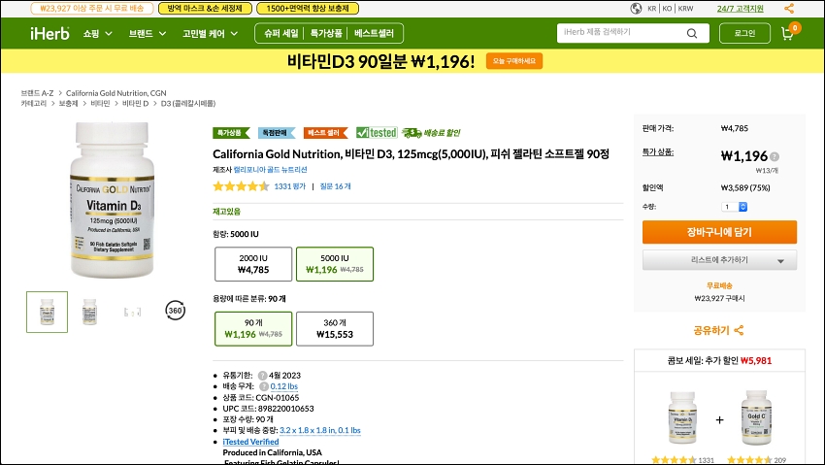Open the 베스트셀러 navigation tab
The image size is (825, 465).
coord(374,33)
